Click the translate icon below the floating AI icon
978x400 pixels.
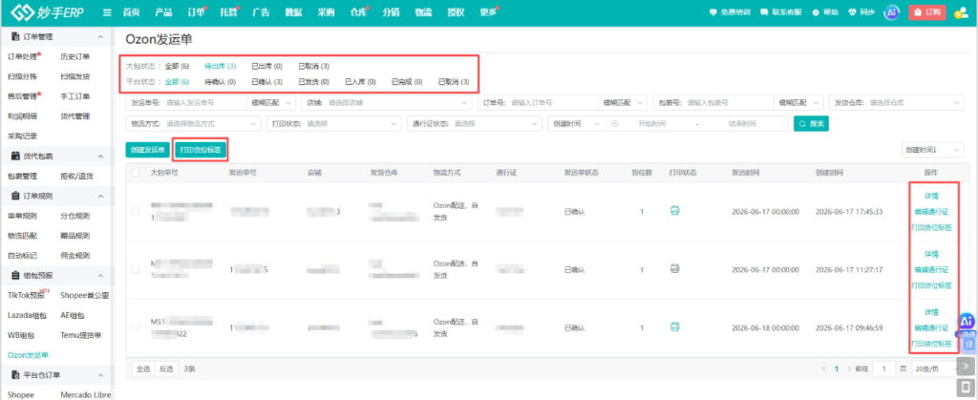(968, 344)
